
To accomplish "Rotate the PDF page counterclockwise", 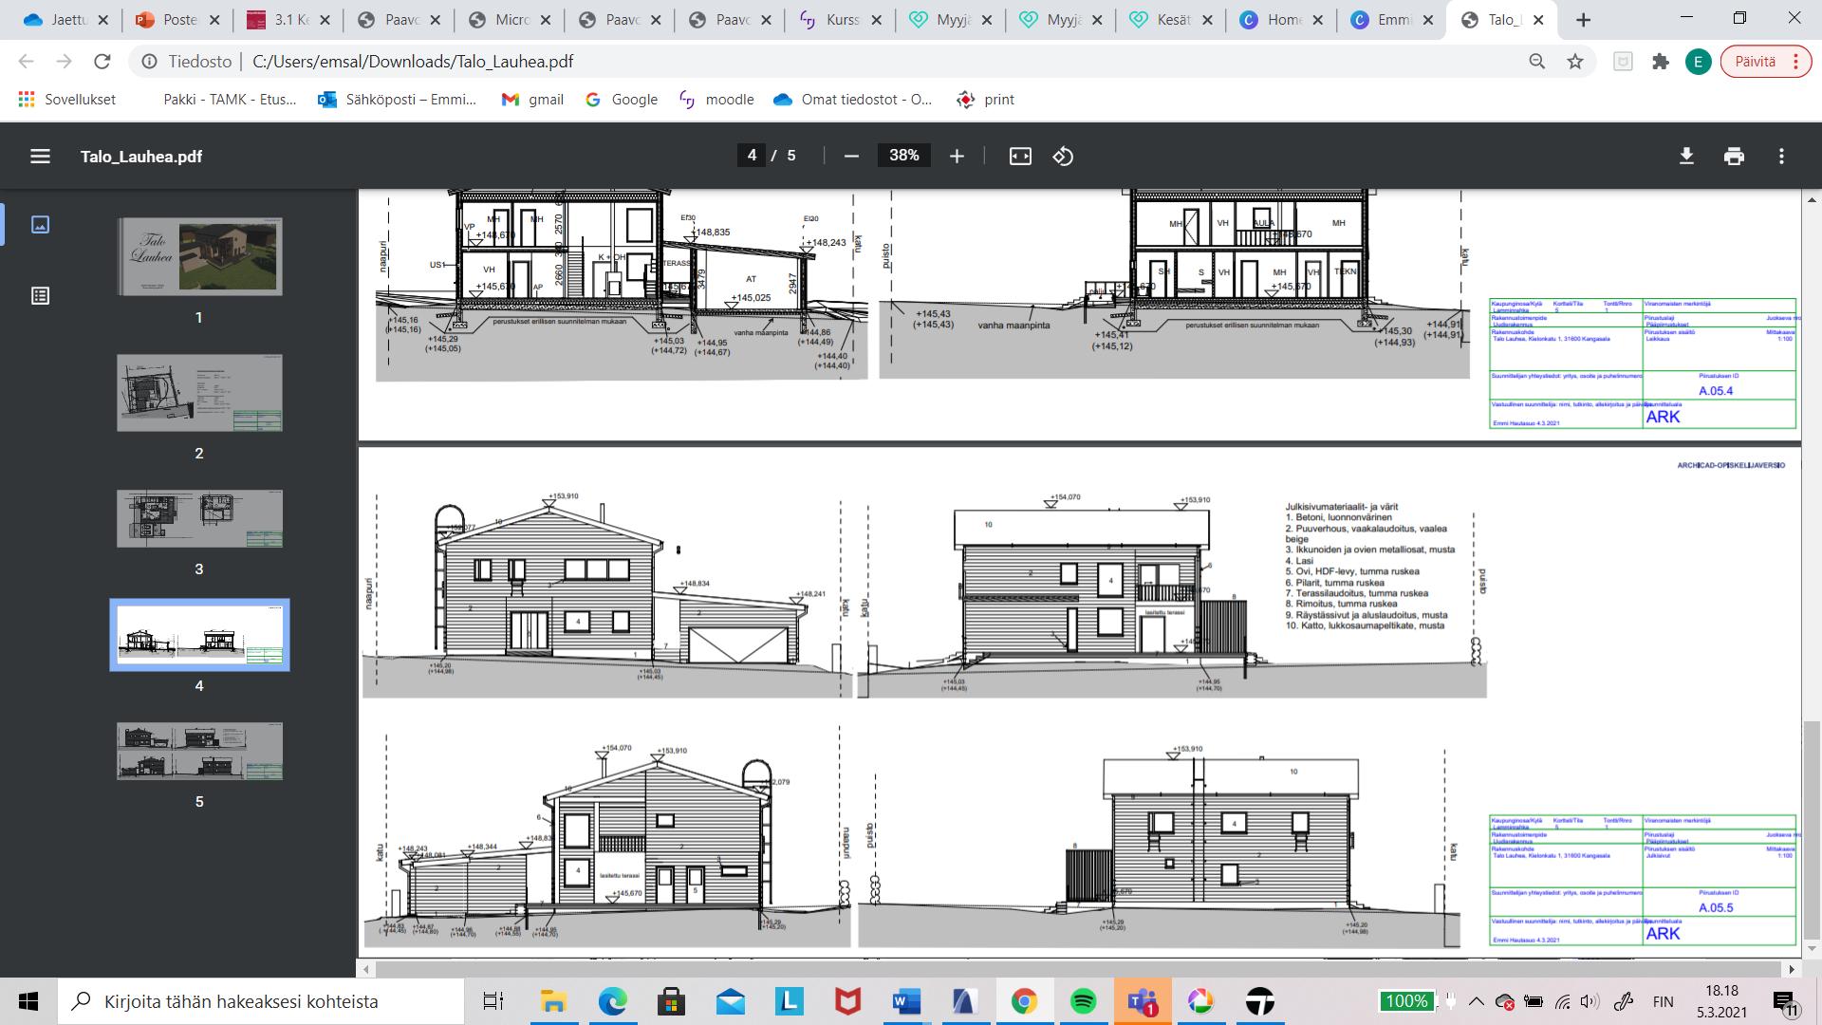I will point(1063,157).
